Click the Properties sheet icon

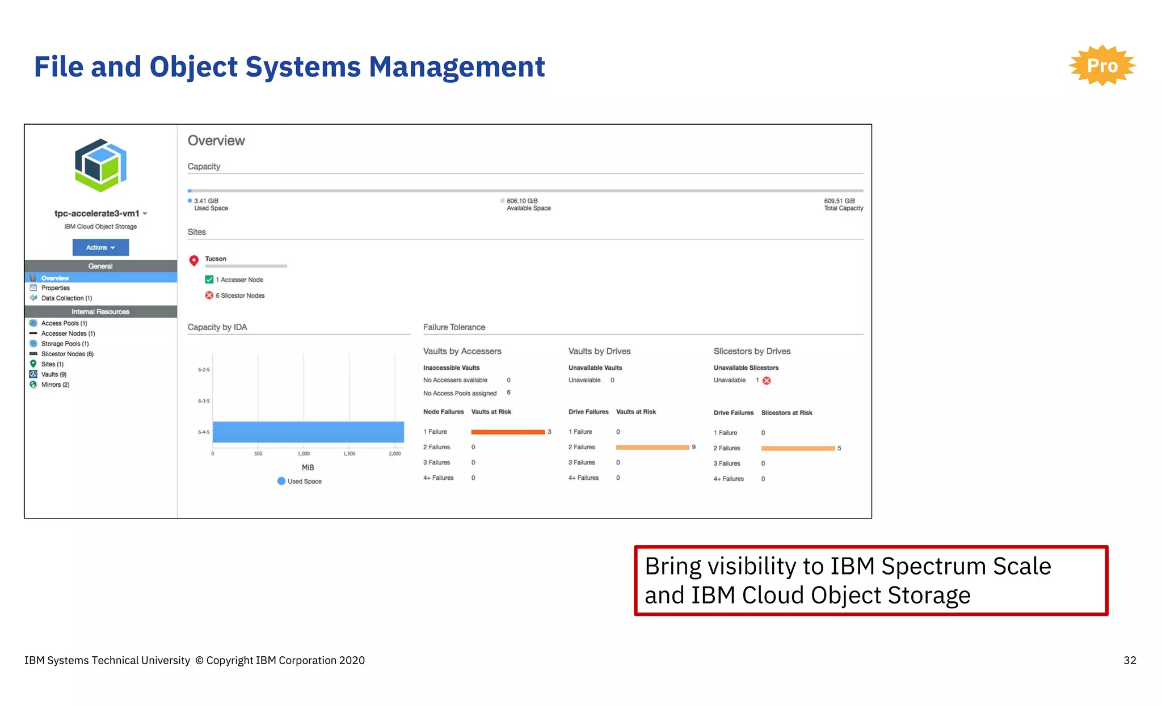point(33,288)
